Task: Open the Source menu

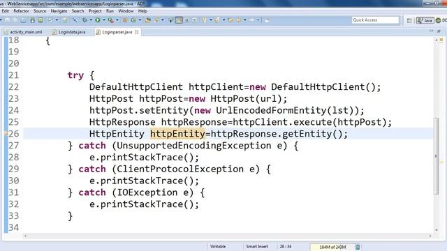Action: click(x=40, y=11)
